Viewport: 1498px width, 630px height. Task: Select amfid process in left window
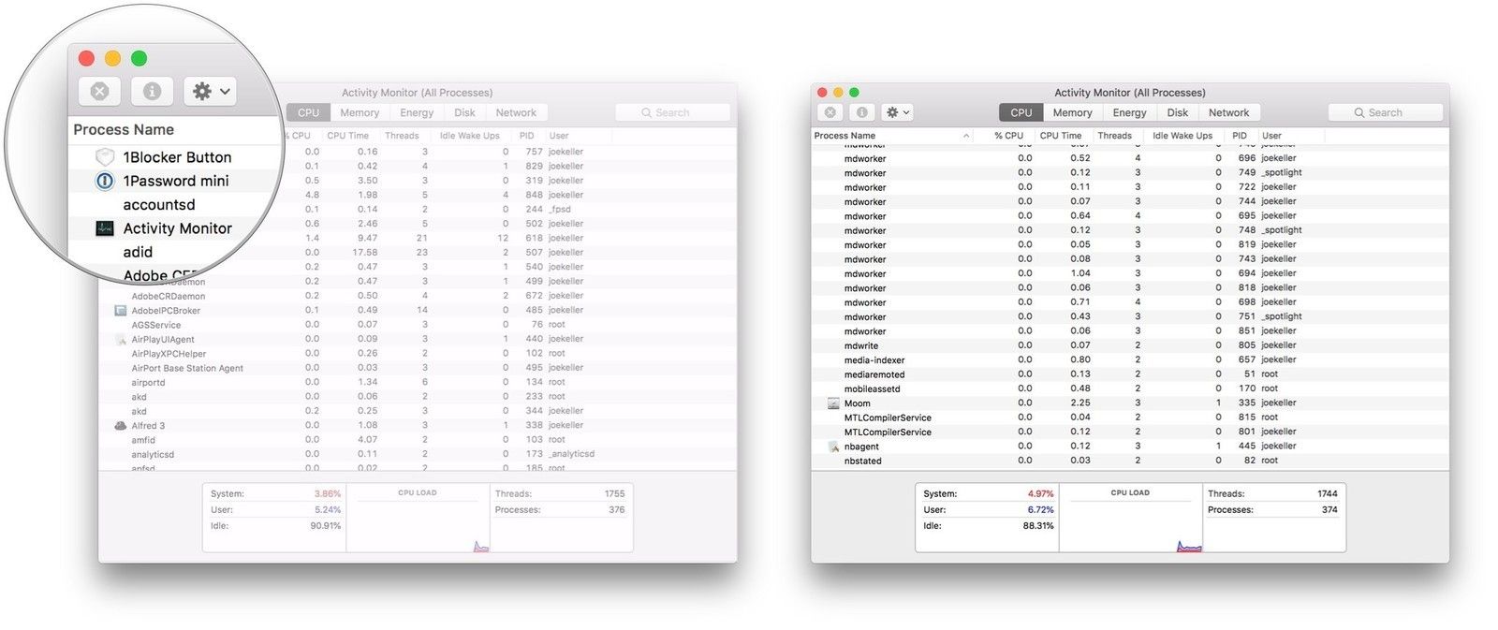[418, 440]
